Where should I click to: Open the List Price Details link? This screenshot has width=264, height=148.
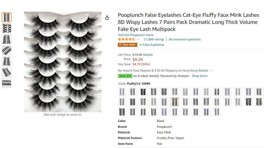[x=148, y=54]
